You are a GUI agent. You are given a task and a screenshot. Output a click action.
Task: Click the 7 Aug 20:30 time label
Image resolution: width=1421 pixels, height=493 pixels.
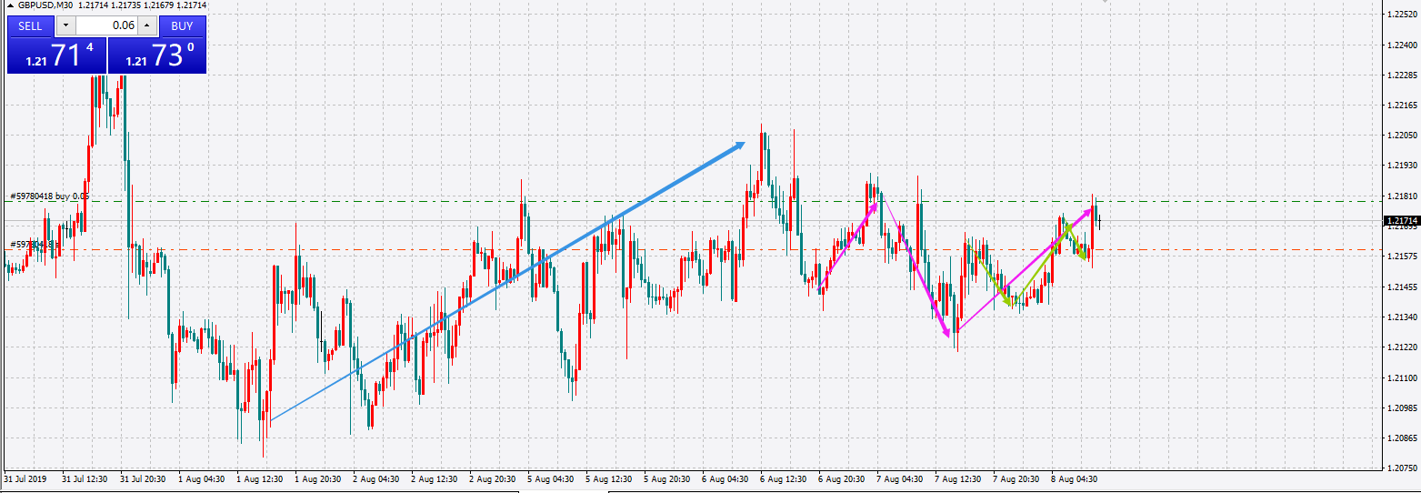(x=1016, y=478)
